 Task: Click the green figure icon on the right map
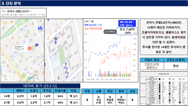56,54
